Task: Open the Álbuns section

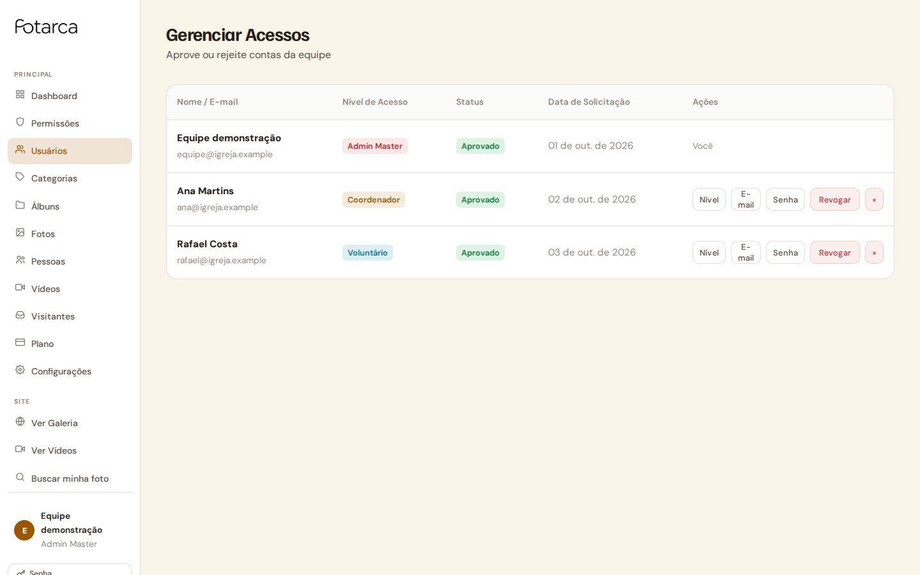Action: pos(70,206)
